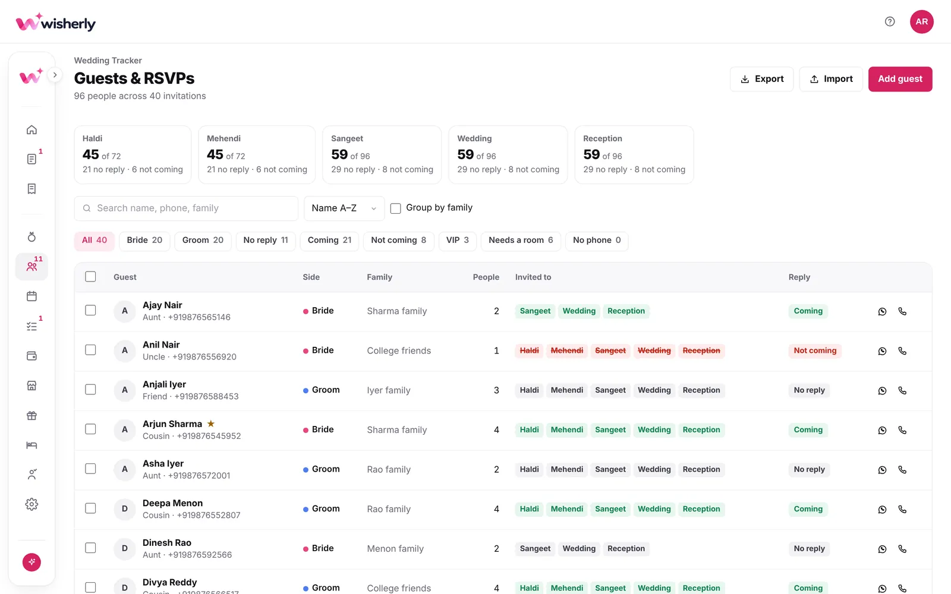Expand the sidebar with chevron arrow
951x594 pixels.
click(55, 75)
